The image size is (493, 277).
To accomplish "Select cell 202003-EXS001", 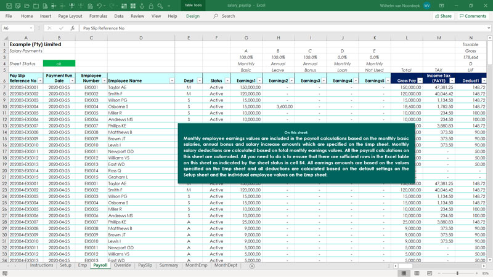I will 26,87.
